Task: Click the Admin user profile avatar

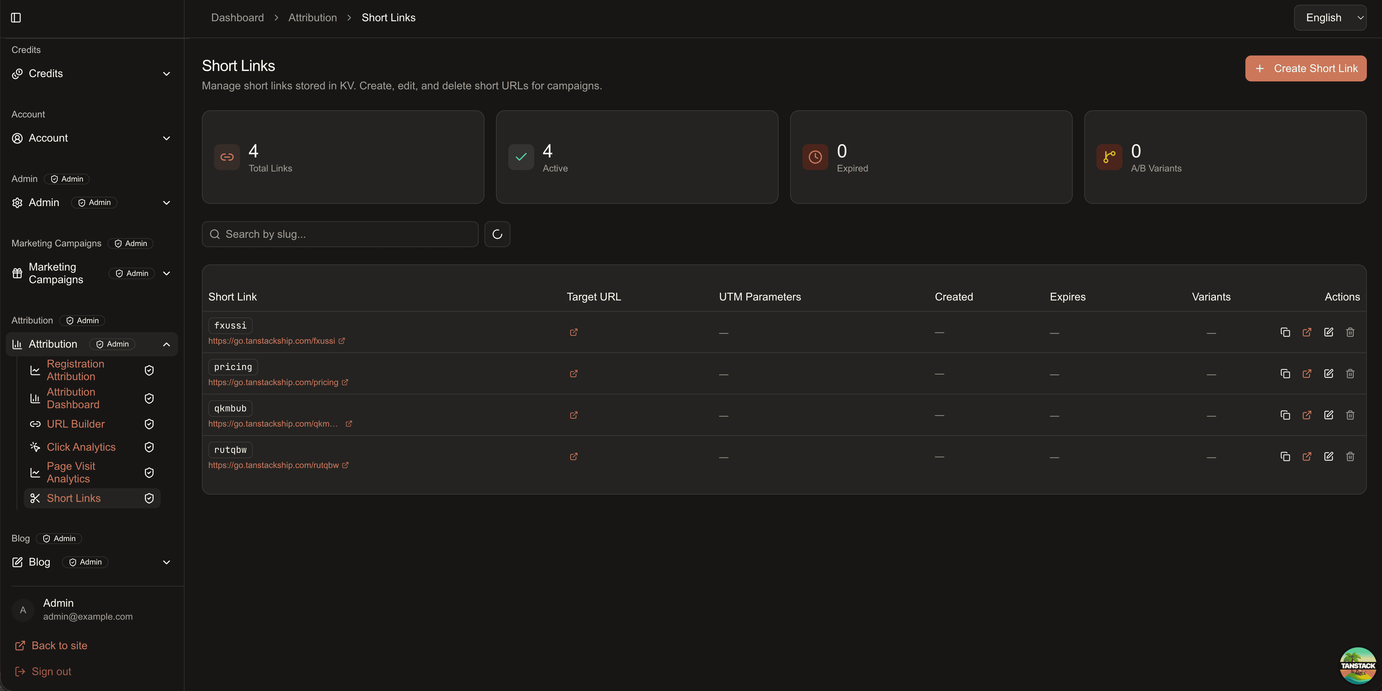Action: point(23,610)
